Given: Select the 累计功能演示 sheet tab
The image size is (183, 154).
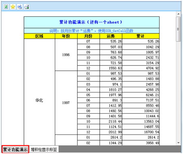Looking at the screenshot, I should click(x=15, y=150).
